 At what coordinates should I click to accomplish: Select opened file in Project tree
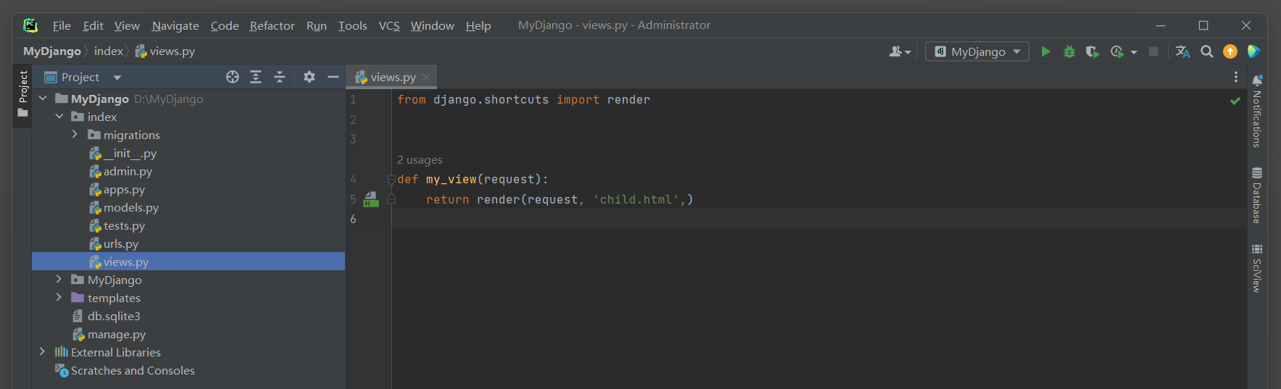pyautogui.click(x=233, y=77)
